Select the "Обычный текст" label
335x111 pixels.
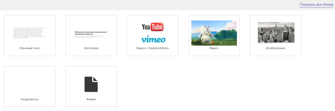tap(30, 48)
